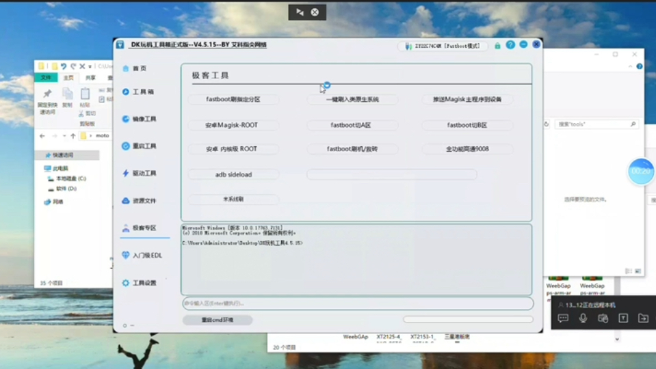Click 全功能高通9008 button
The image size is (656, 369).
click(x=467, y=149)
